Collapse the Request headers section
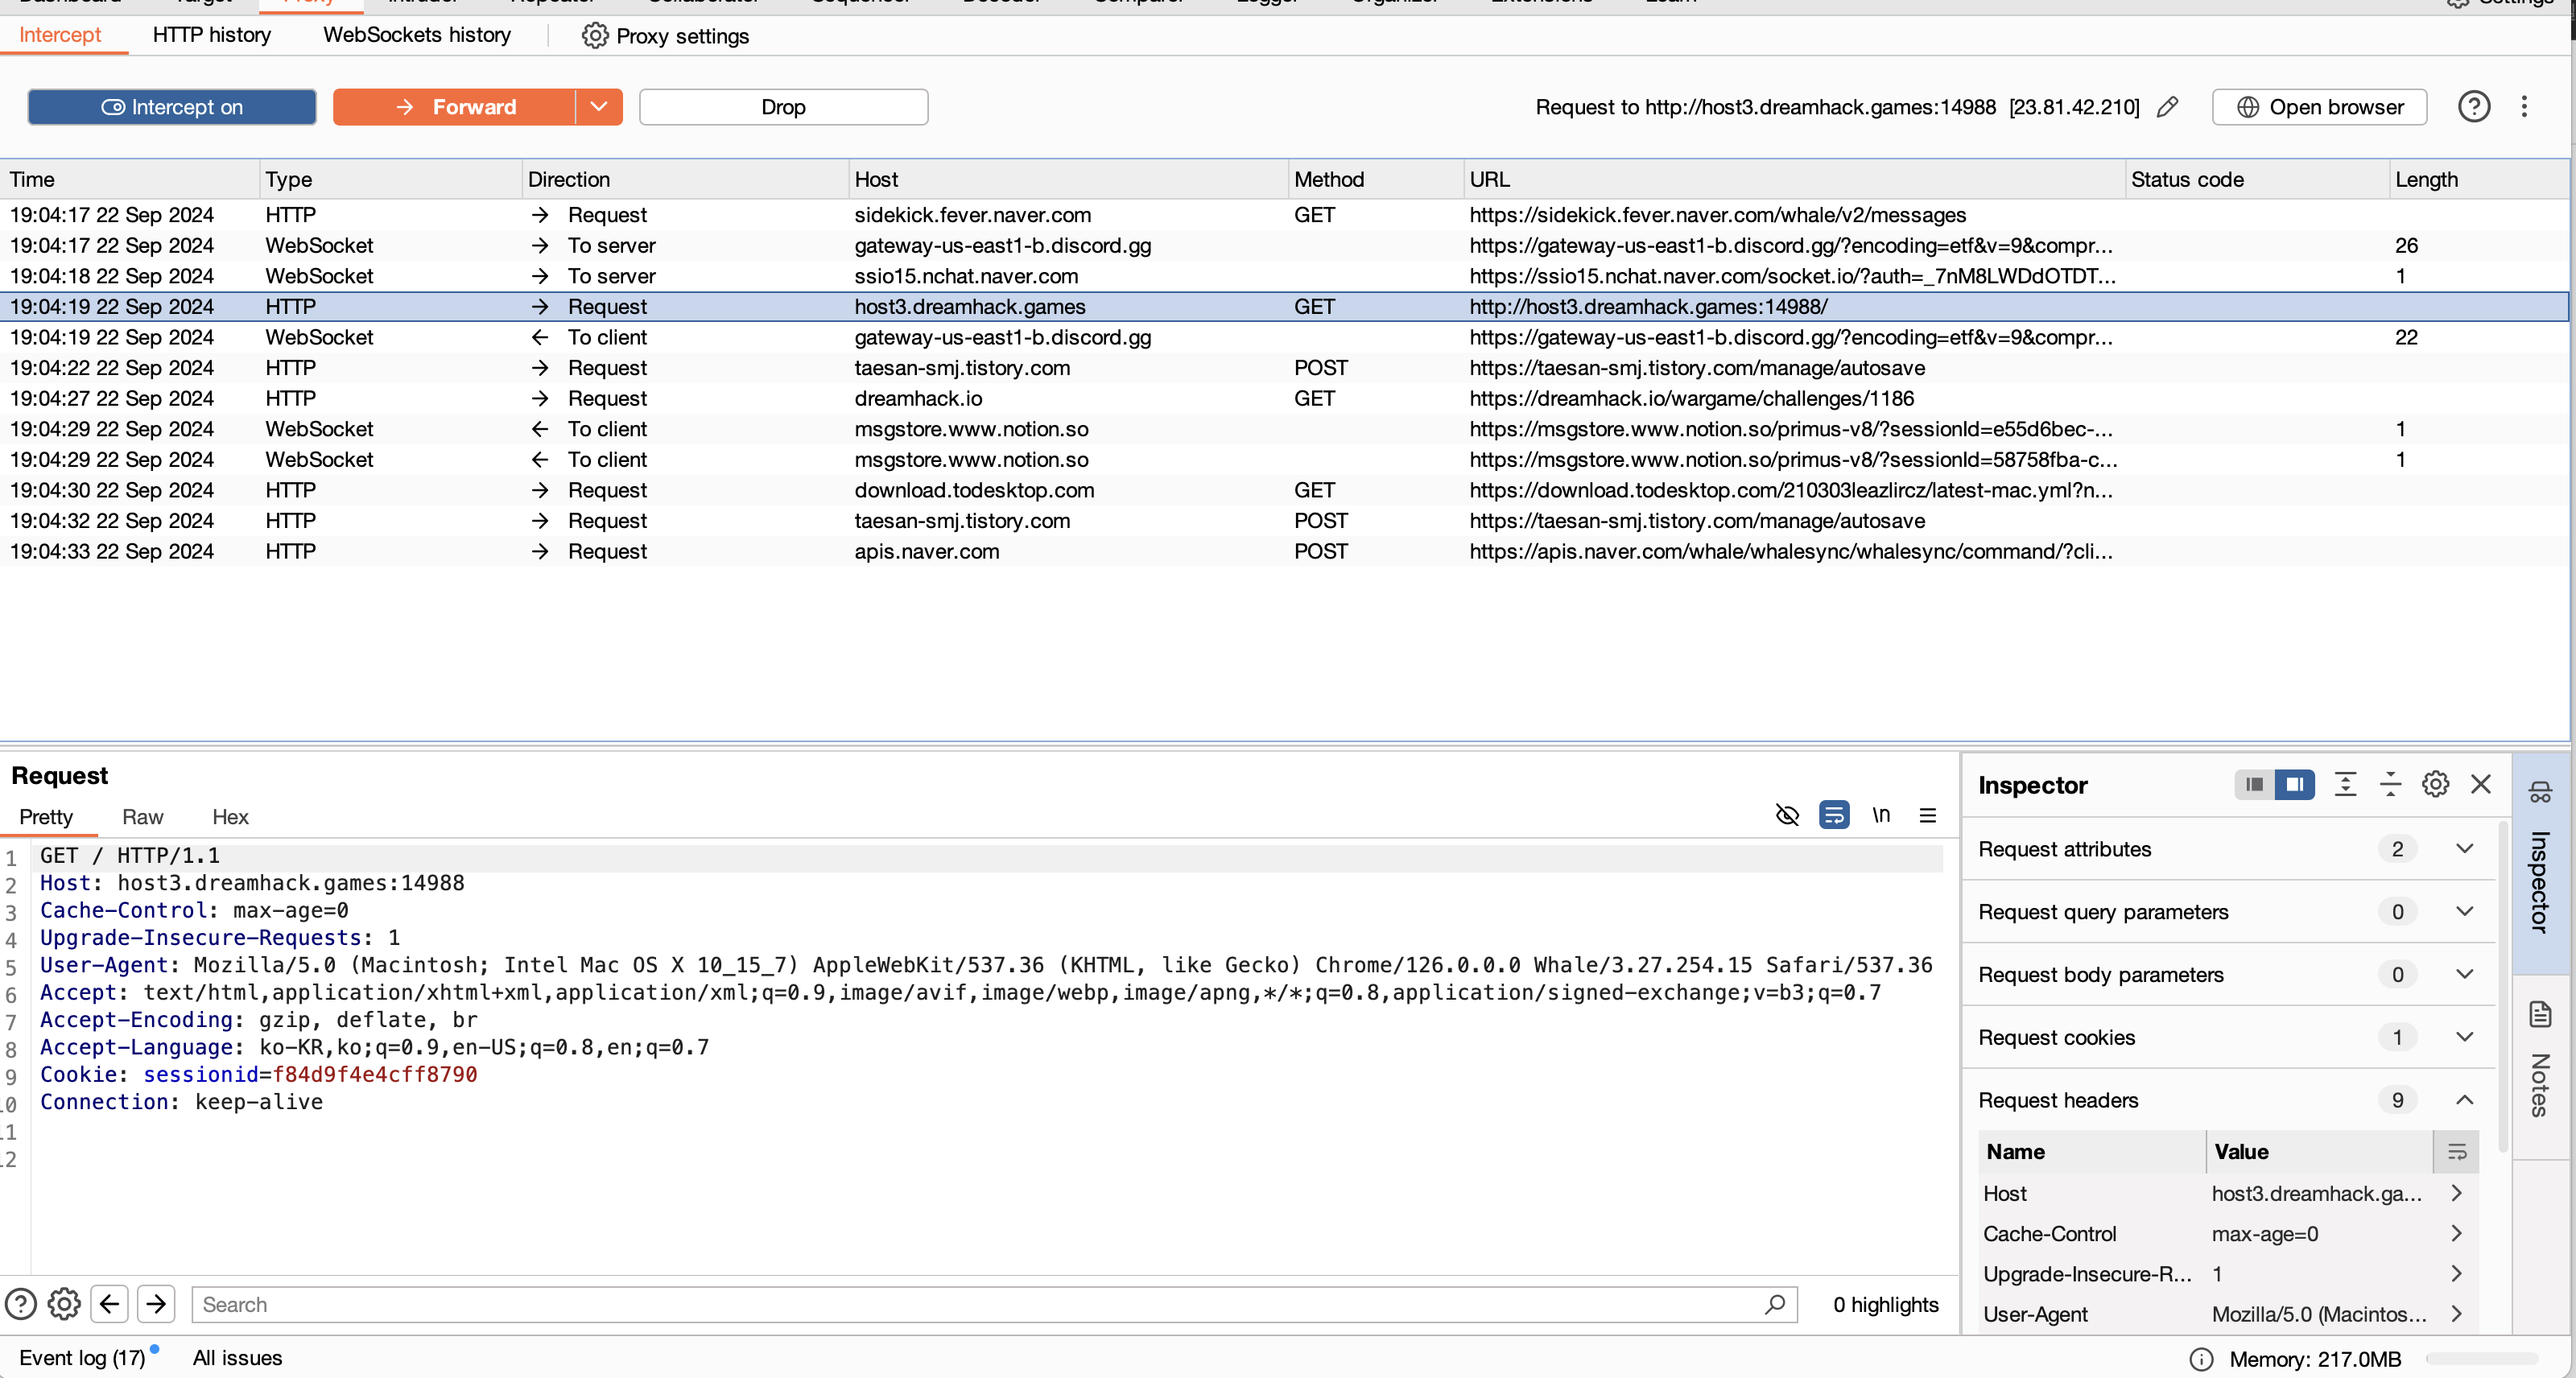Image resolution: width=2576 pixels, height=1378 pixels. [x=2464, y=1100]
